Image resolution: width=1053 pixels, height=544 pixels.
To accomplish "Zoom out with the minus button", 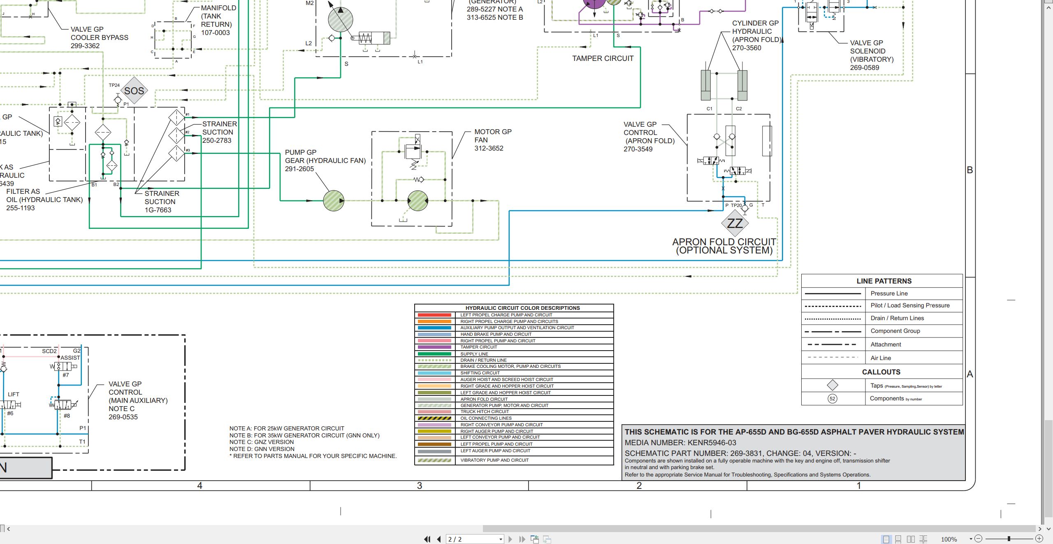I will tap(979, 539).
